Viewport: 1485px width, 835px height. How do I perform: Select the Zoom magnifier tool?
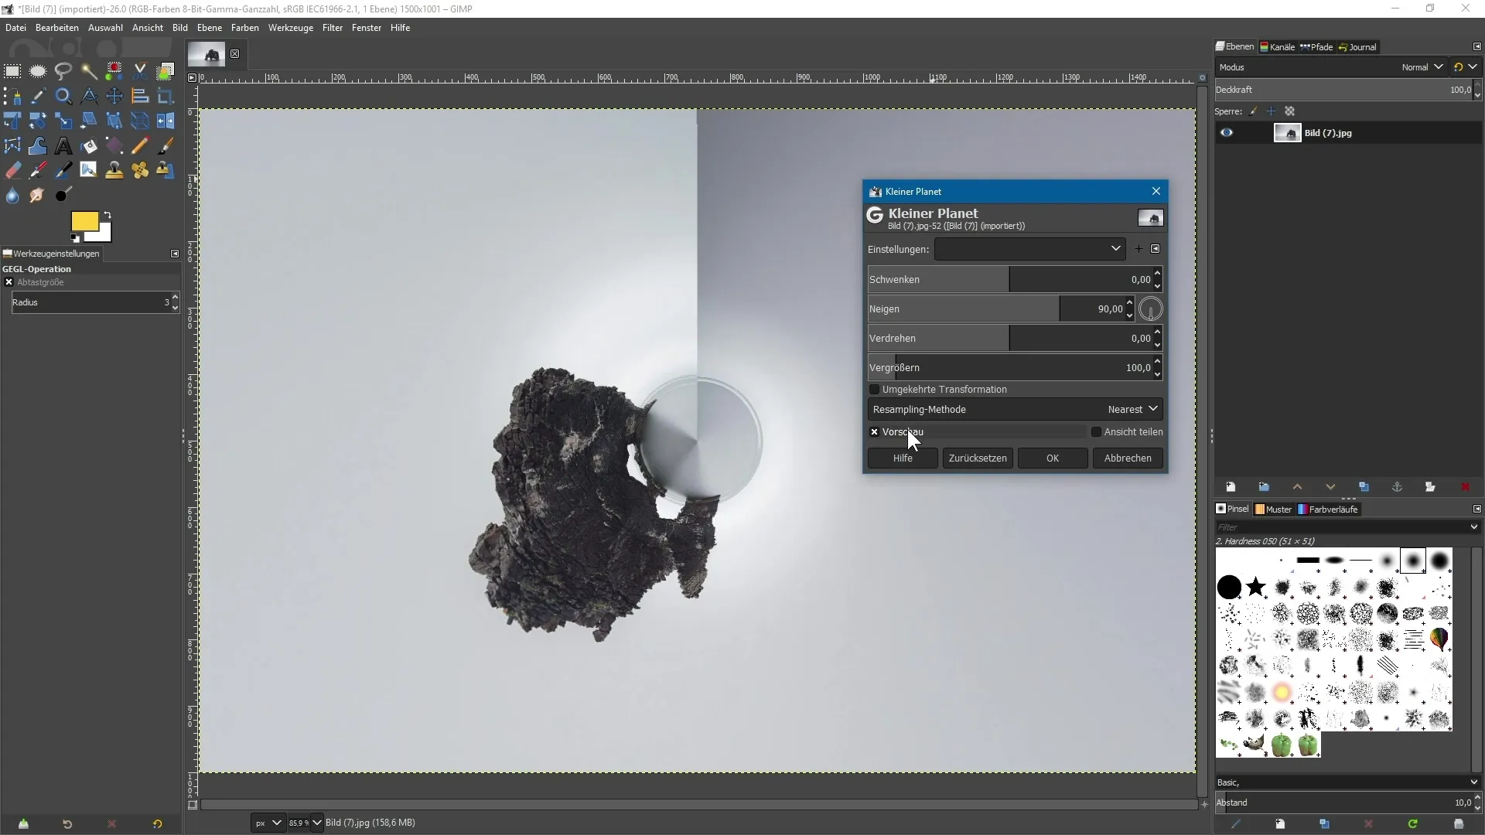click(x=63, y=96)
